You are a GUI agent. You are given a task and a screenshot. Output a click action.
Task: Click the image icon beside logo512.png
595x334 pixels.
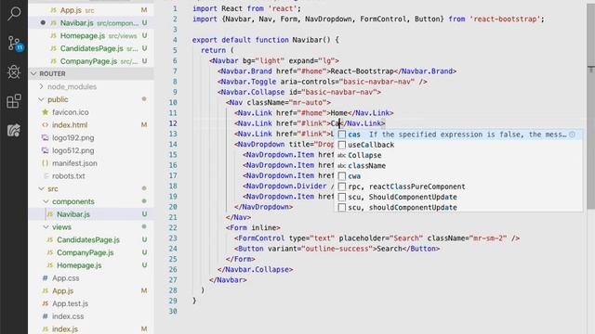(x=46, y=150)
